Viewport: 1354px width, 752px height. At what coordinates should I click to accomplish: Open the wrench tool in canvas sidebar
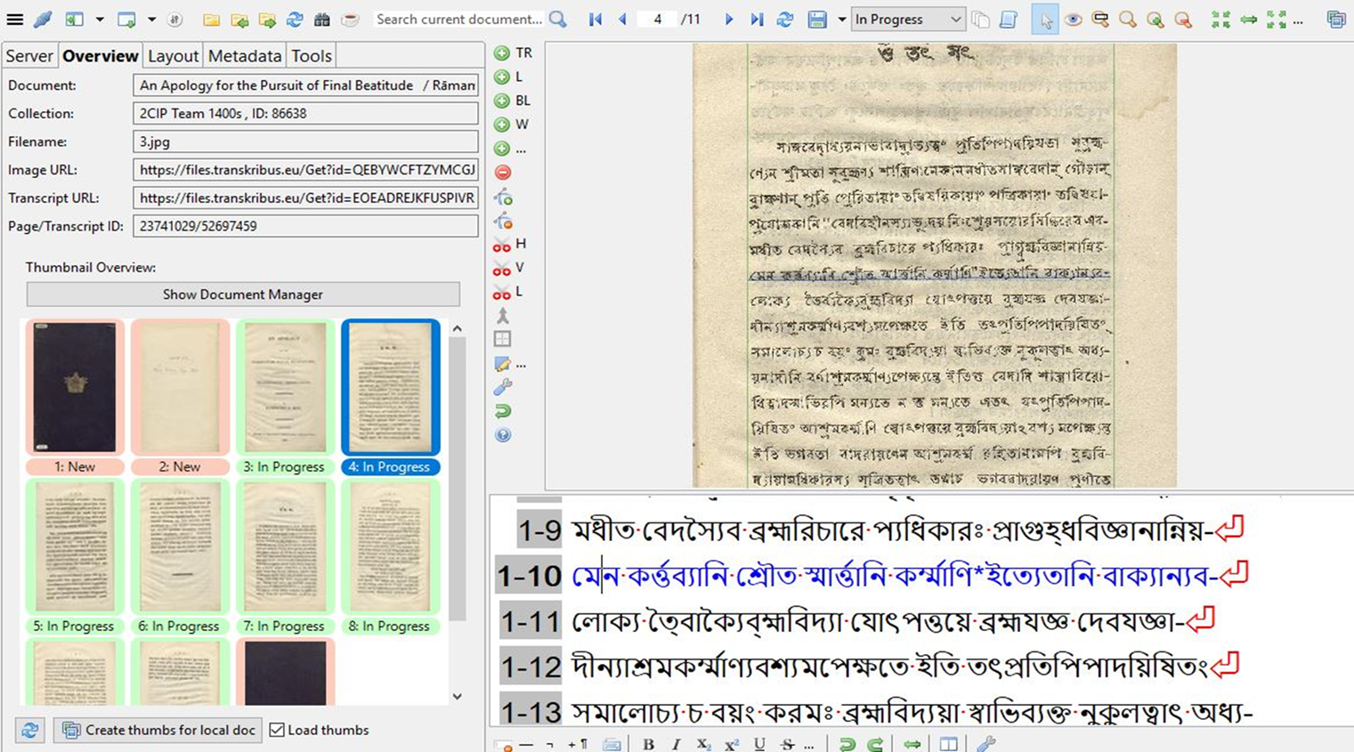pos(503,387)
